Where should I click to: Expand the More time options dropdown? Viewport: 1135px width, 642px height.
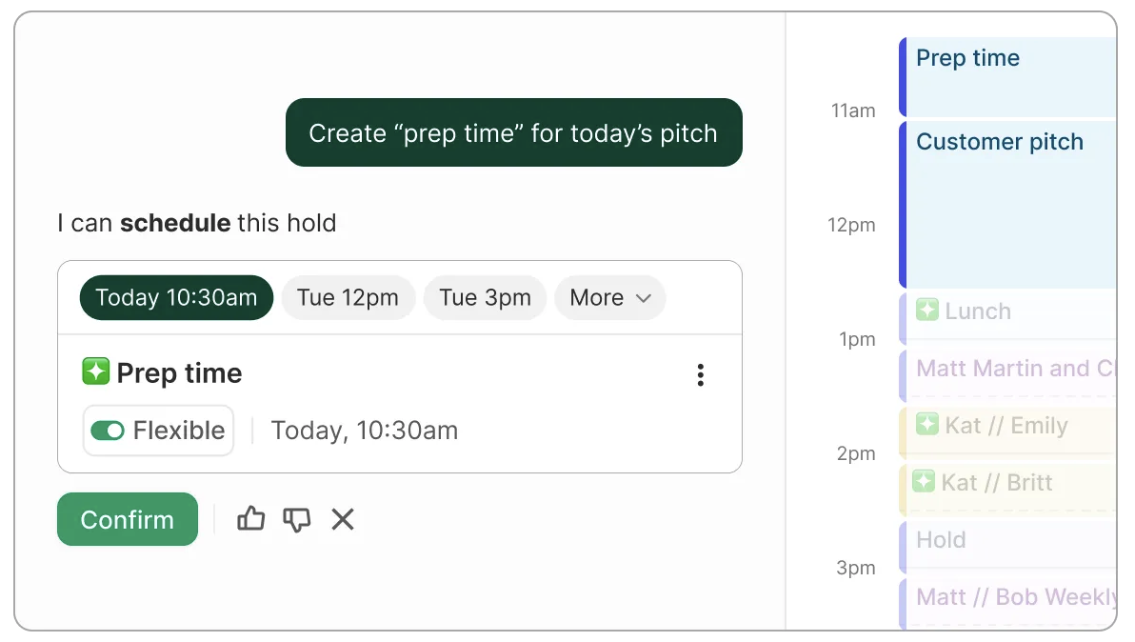click(x=609, y=298)
